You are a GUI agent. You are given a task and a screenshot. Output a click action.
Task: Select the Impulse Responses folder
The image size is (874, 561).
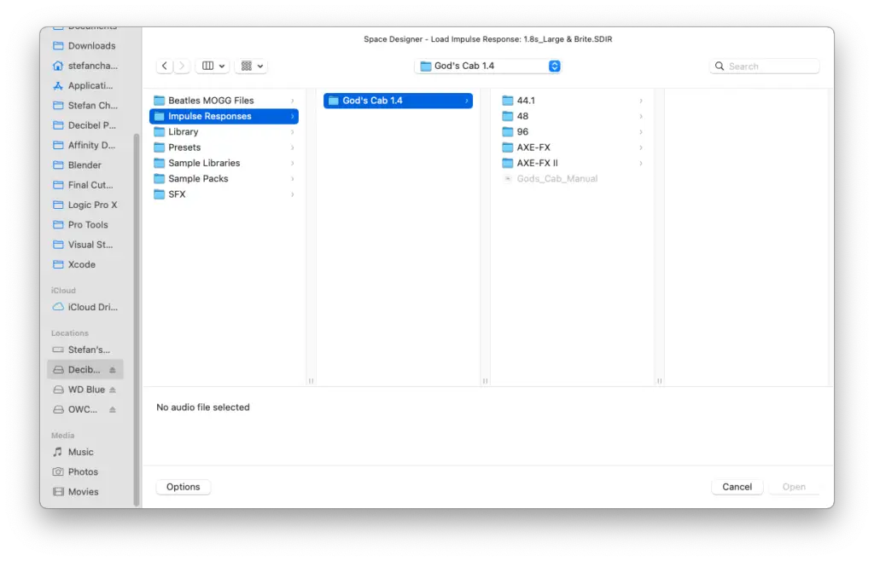224,116
